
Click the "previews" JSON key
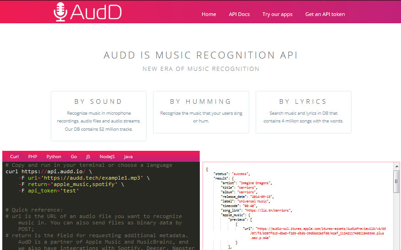(236, 220)
